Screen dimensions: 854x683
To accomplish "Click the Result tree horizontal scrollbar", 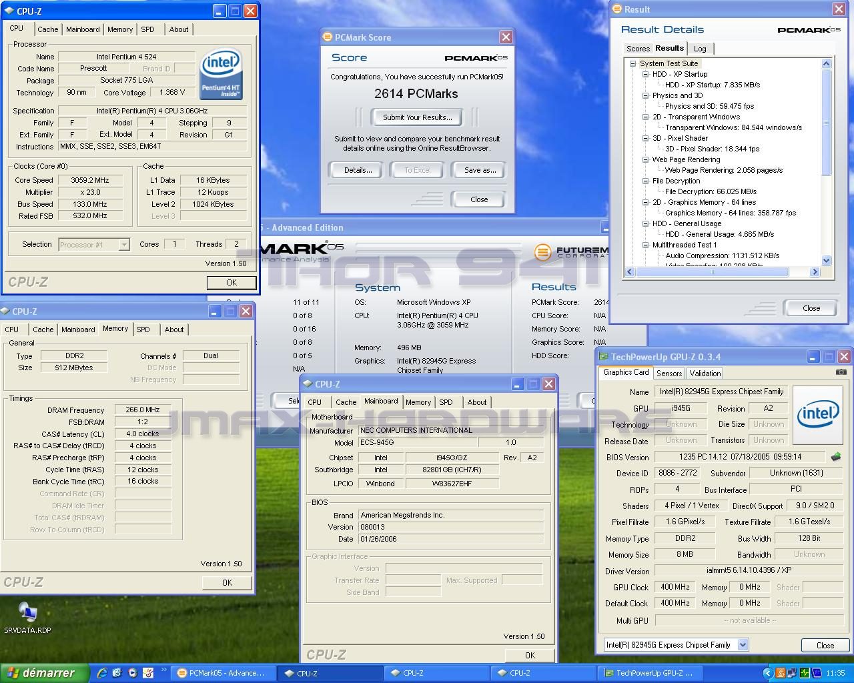I will pyautogui.click(x=712, y=271).
